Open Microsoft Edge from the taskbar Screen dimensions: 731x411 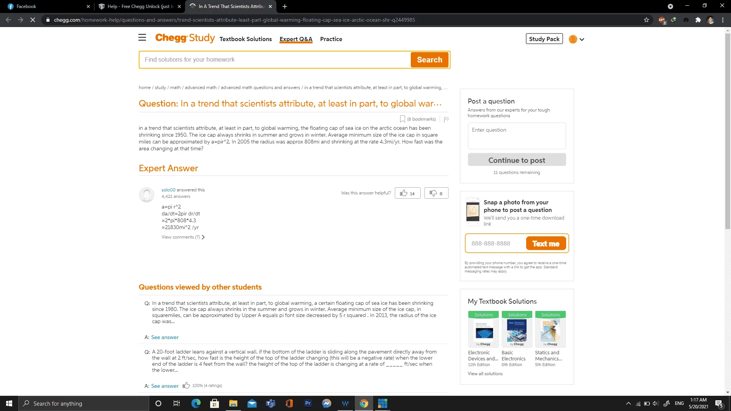(196, 403)
